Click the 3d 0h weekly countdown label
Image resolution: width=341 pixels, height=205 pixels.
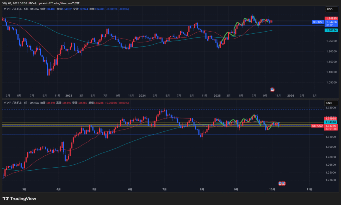coord(330,25)
